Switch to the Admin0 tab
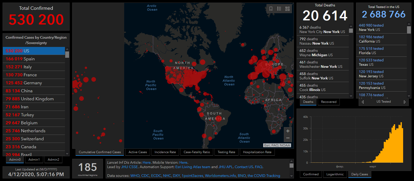The height and width of the screenshot is (181, 414). (x=15, y=160)
